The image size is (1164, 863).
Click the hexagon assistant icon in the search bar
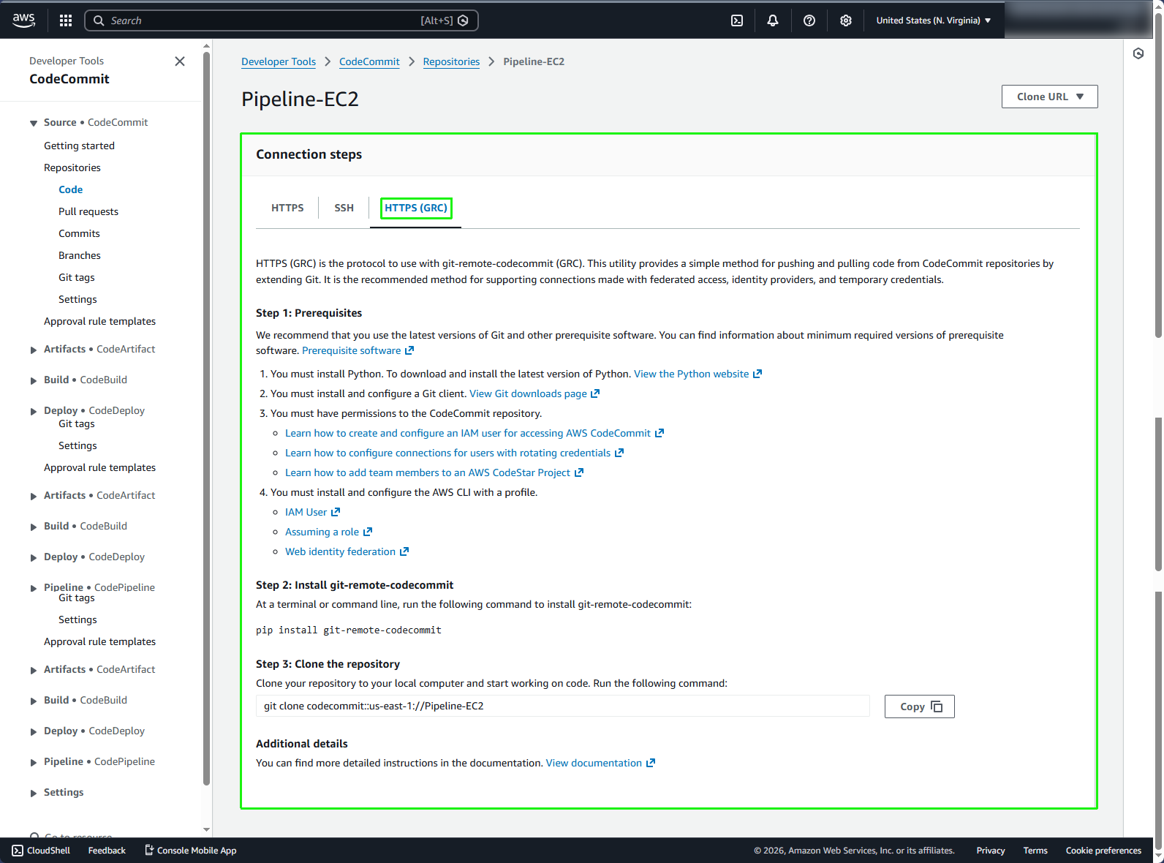[463, 20]
